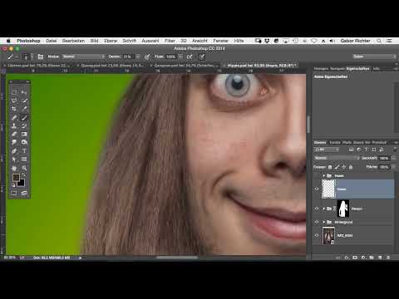Image resolution: width=399 pixels, height=299 pixels.
Task: Open layer filter type dropdown
Action: pos(327,149)
